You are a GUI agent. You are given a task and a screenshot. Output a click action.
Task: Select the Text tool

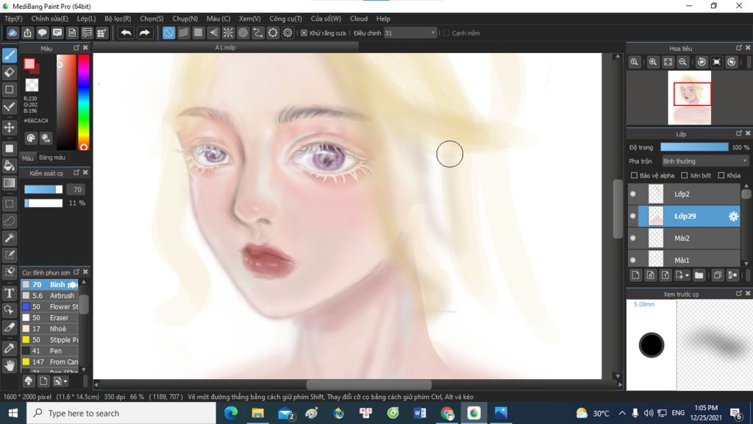9,293
